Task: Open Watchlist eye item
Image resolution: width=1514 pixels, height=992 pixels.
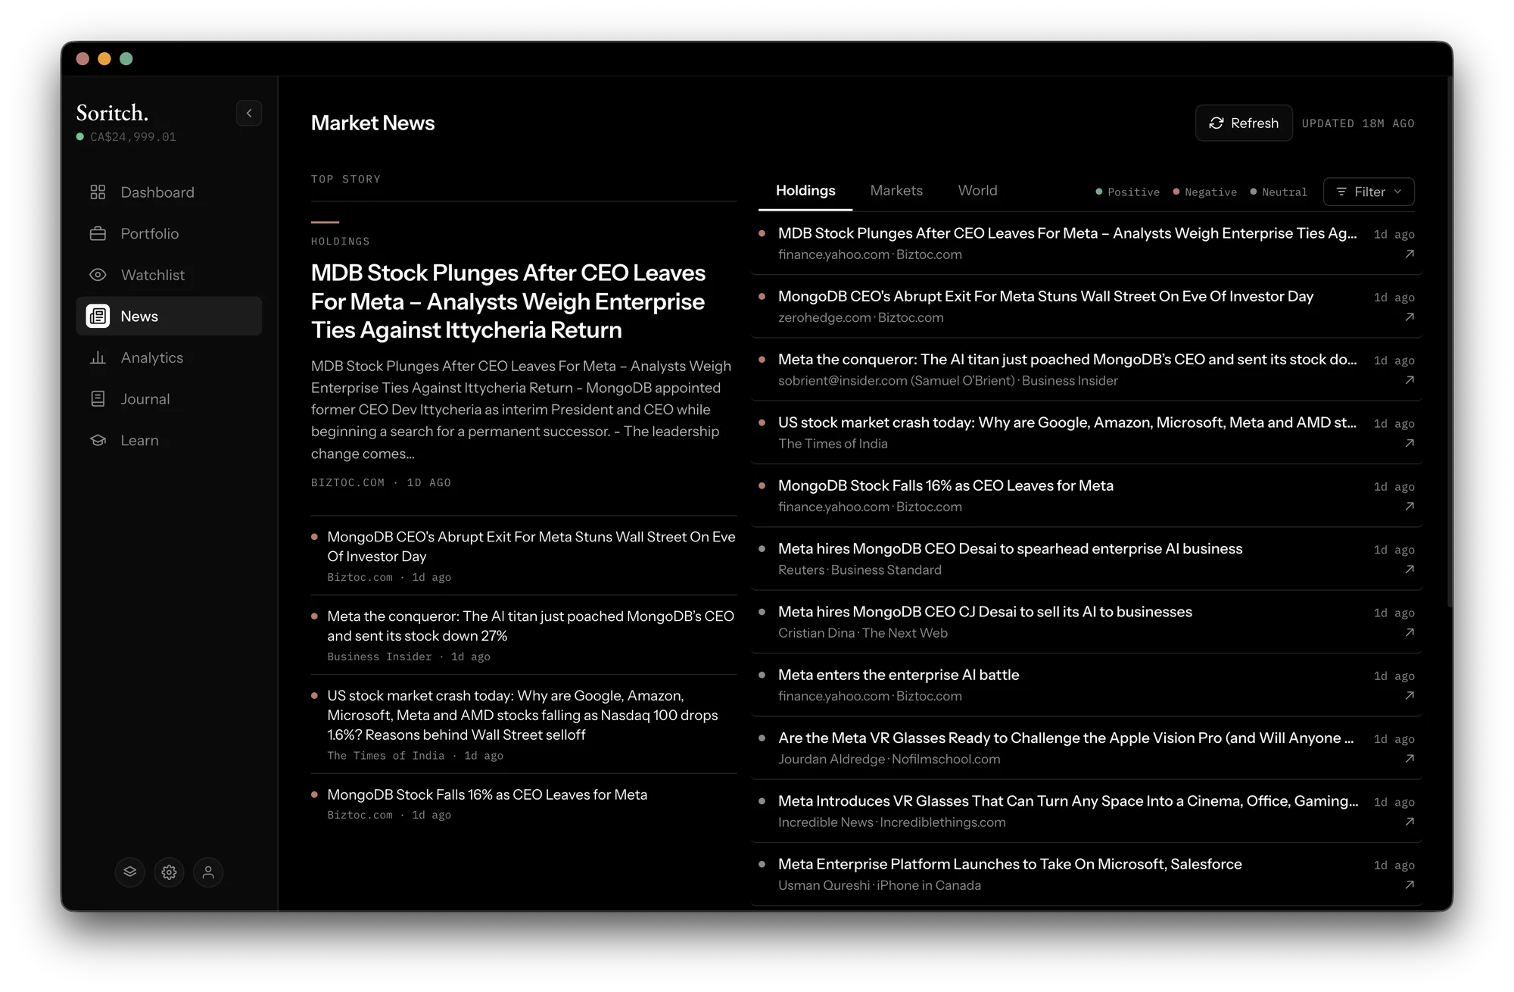Action: tap(169, 275)
